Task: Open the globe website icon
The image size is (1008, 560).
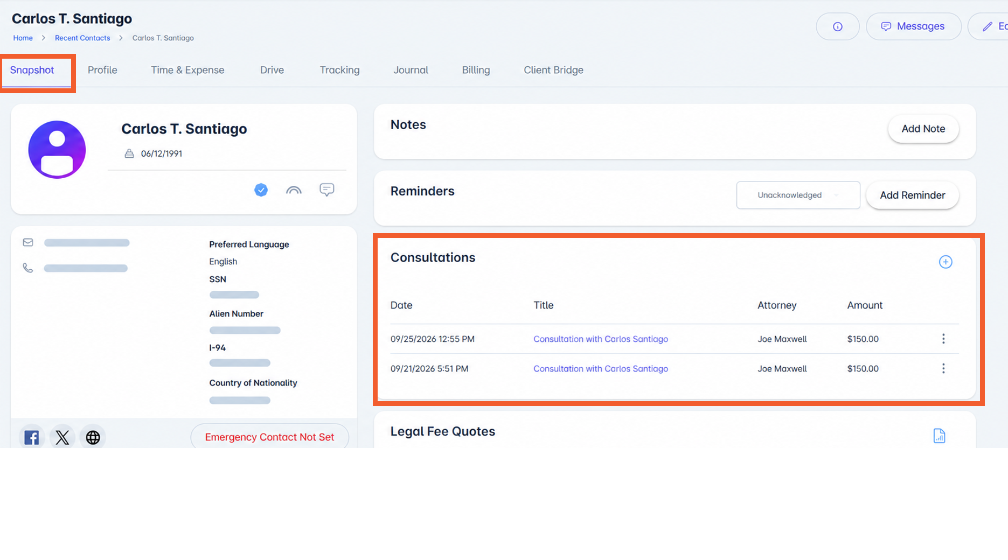Action: (93, 437)
